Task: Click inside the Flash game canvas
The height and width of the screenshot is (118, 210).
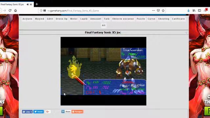Action: click(x=103, y=71)
